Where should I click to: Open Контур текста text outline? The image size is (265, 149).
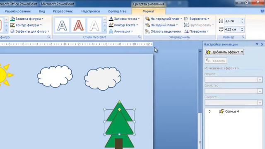(x=123, y=25)
